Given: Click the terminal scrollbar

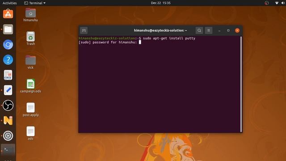Looking at the screenshot, I should click(241, 84).
